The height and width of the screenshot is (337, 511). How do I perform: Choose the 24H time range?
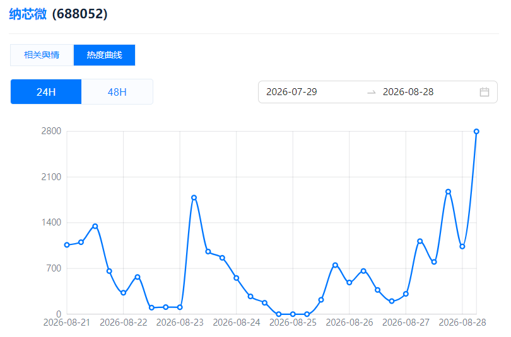point(46,92)
